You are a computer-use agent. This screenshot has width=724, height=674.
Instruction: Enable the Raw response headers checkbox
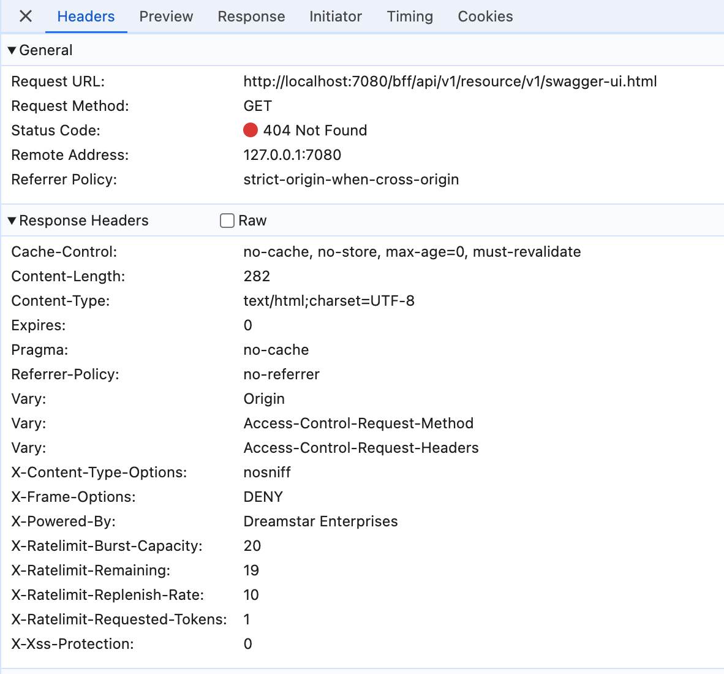pyautogui.click(x=227, y=220)
